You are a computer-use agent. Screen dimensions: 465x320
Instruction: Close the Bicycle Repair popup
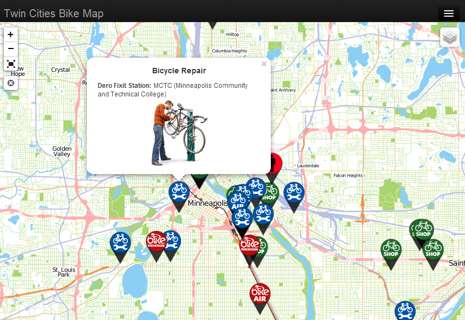point(264,64)
